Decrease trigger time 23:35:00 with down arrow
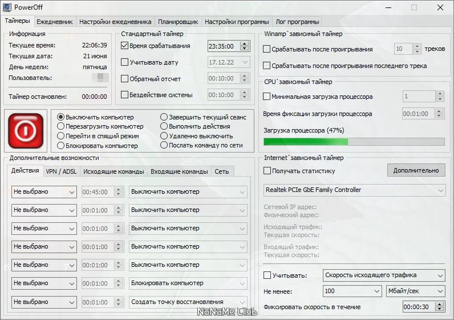Screen dimensions: 454x320 245,49
